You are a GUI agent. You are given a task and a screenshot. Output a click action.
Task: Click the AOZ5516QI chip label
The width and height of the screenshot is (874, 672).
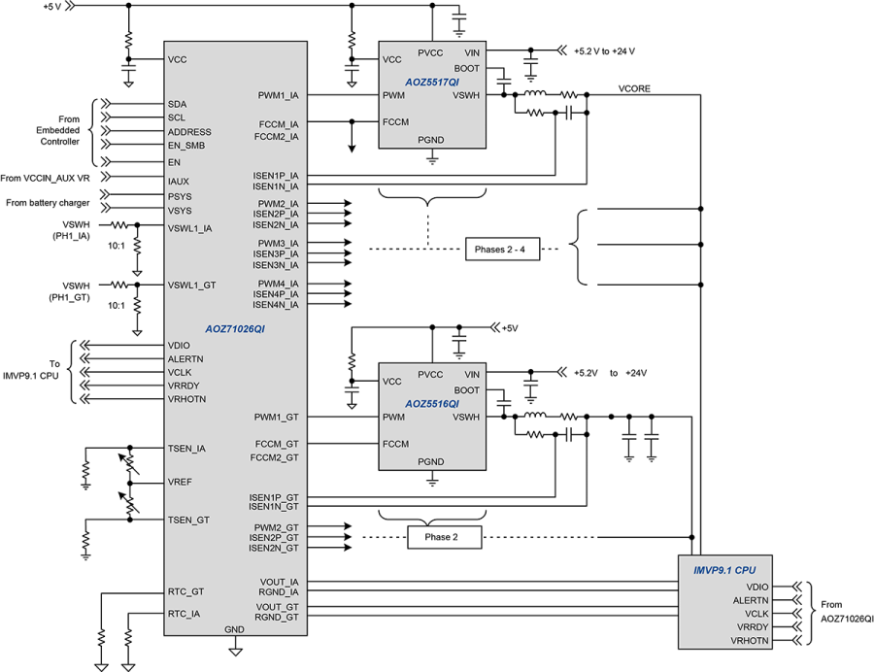432,403
